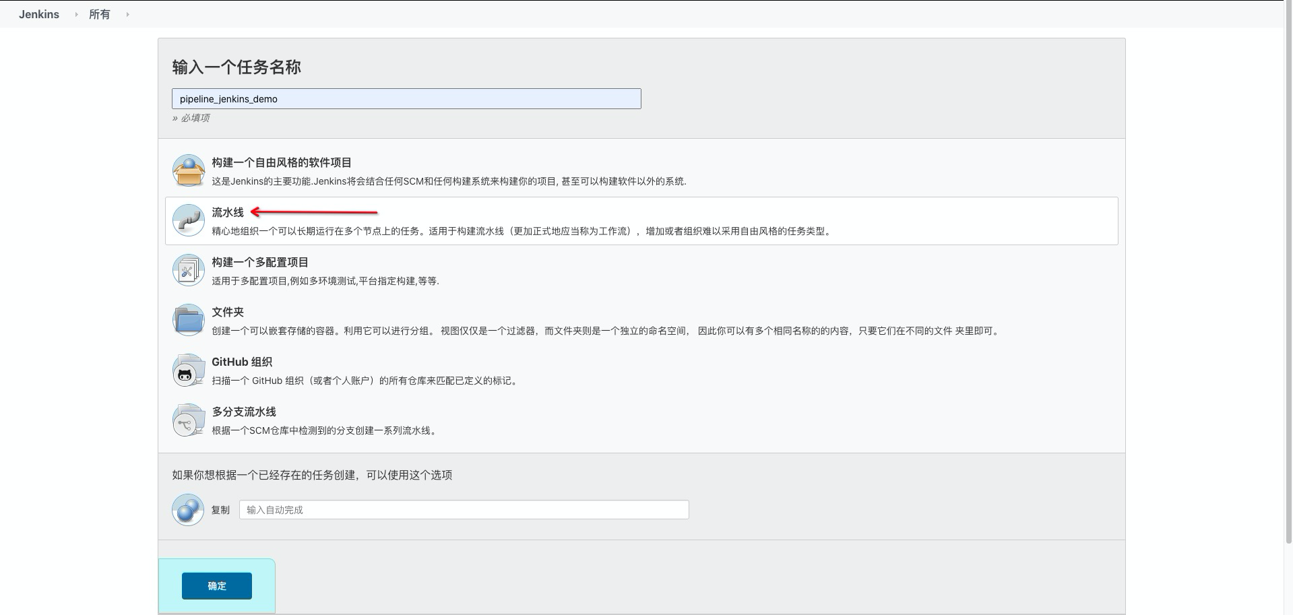This screenshot has width=1293, height=615.
Task: Select 构建一个多配置项目 title
Action: pos(260,262)
